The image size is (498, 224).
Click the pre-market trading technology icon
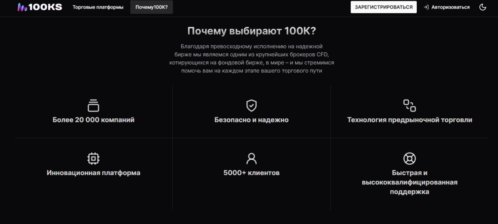(x=409, y=105)
